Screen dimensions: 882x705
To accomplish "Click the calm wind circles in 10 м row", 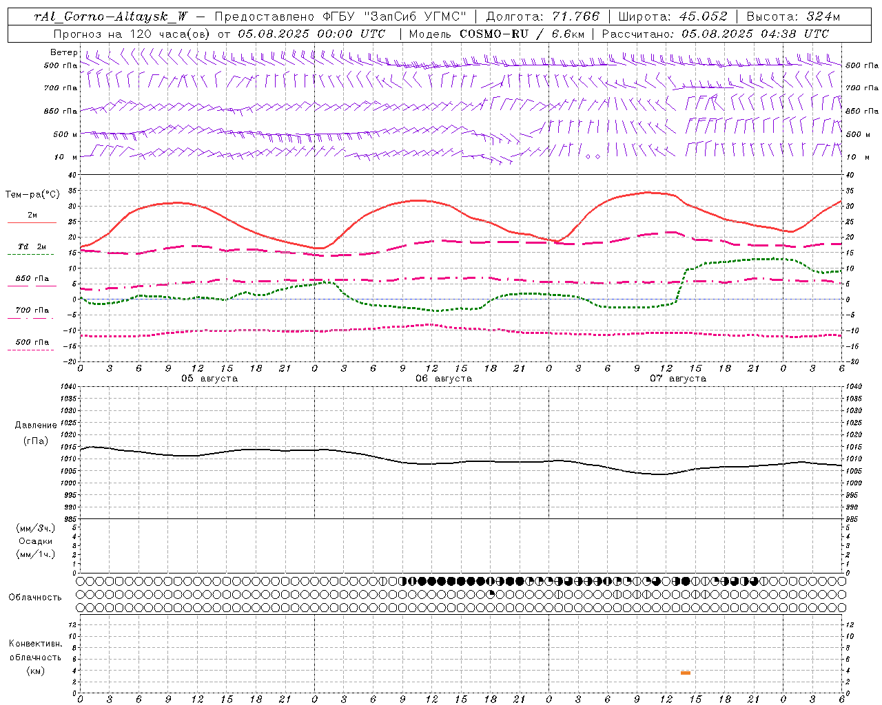I will click(593, 157).
